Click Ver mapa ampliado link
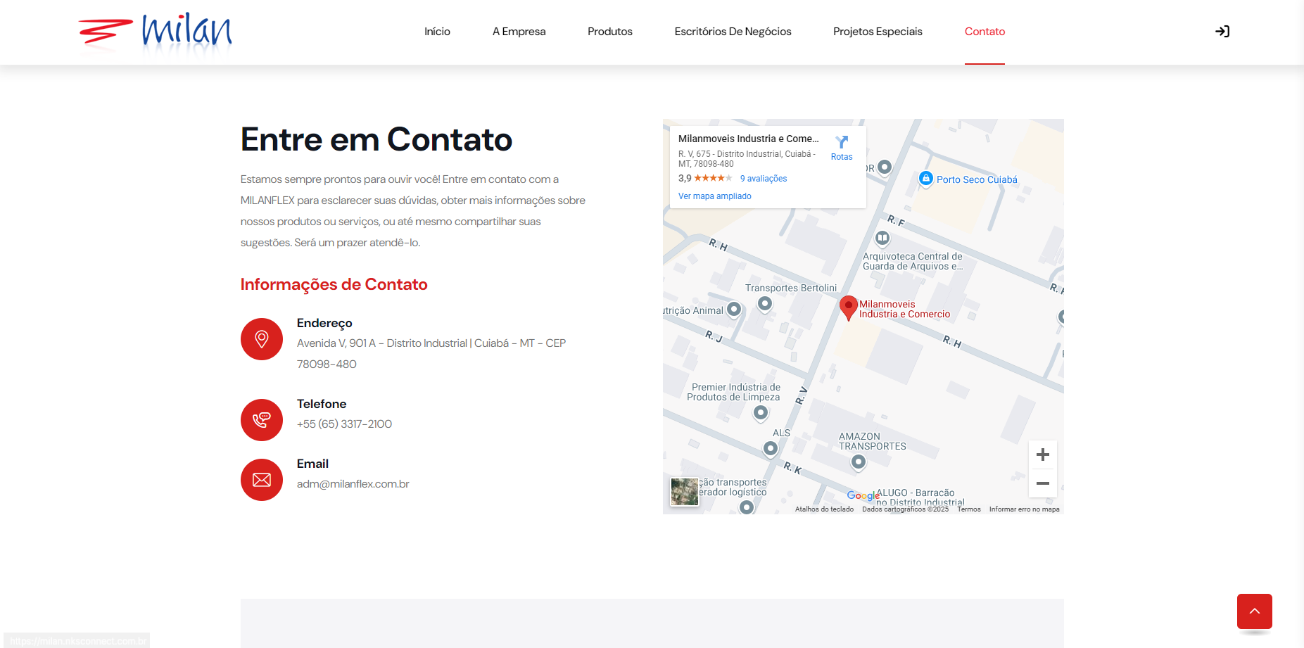 click(x=715, y=196)
